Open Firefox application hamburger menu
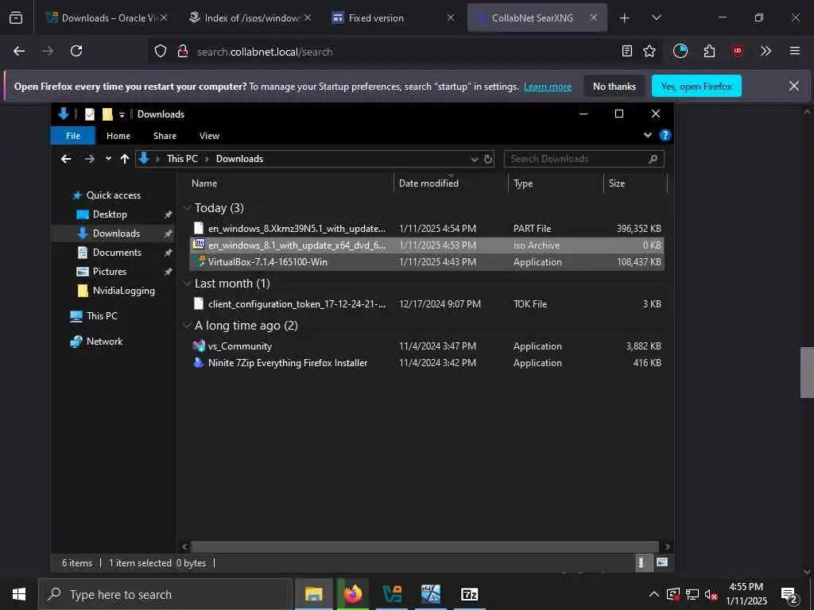Viewport: 814px width, 610px height. (795, 51)
